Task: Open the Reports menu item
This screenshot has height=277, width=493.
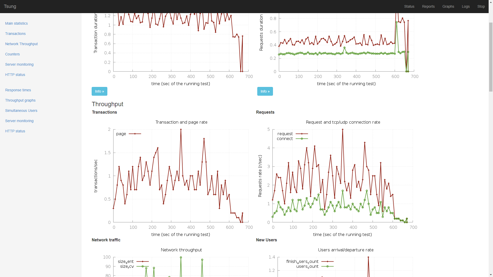Action: tap(428, 6)
